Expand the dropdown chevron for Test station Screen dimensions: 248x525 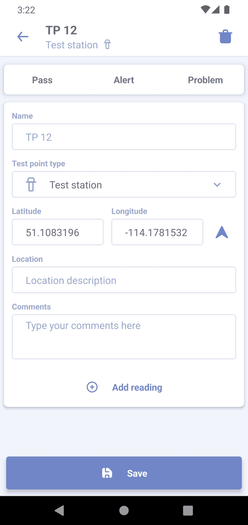(217, 185)
